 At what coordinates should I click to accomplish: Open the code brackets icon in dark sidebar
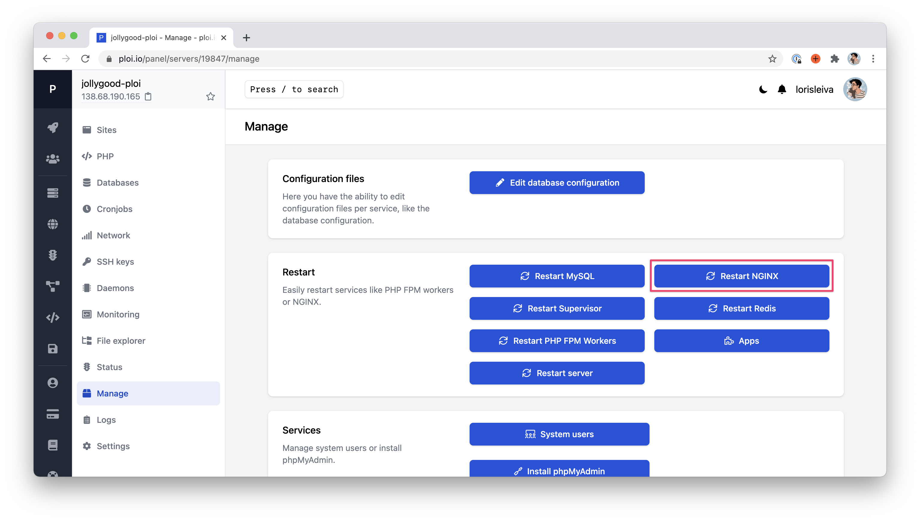[53, 317]
